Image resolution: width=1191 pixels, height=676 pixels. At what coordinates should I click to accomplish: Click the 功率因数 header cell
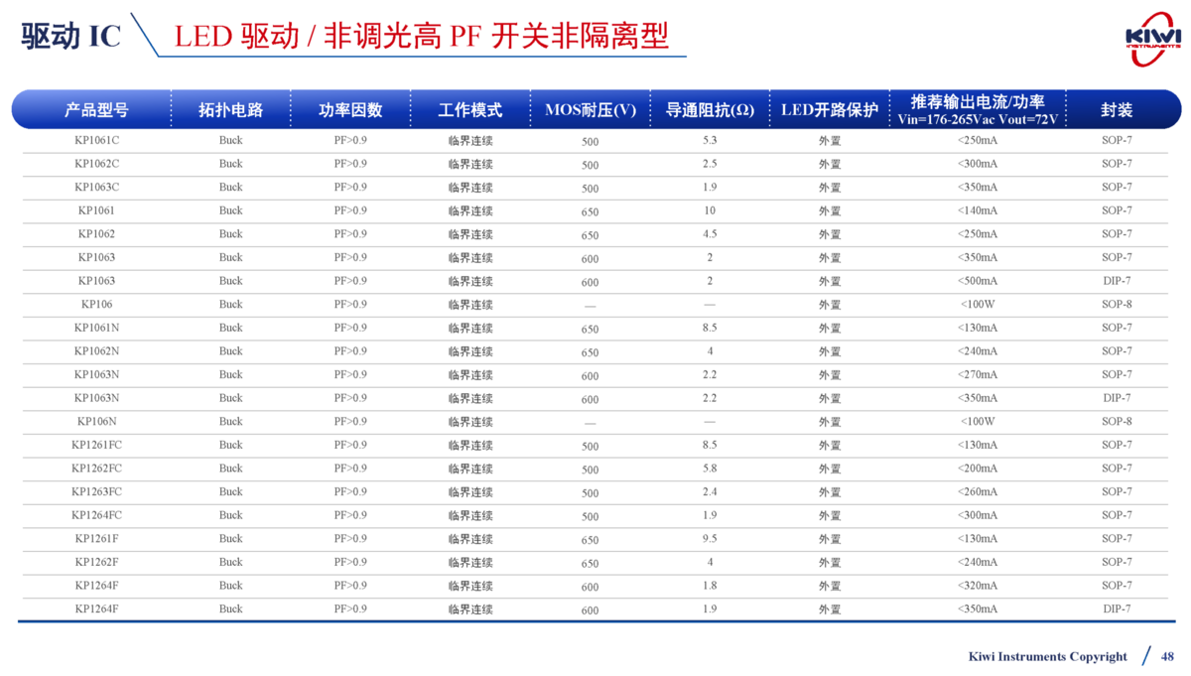coord(349,110)
